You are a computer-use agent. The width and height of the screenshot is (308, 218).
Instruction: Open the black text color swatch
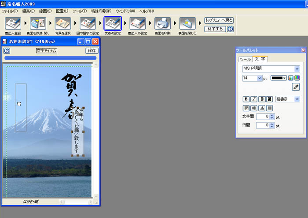point(278,78)
